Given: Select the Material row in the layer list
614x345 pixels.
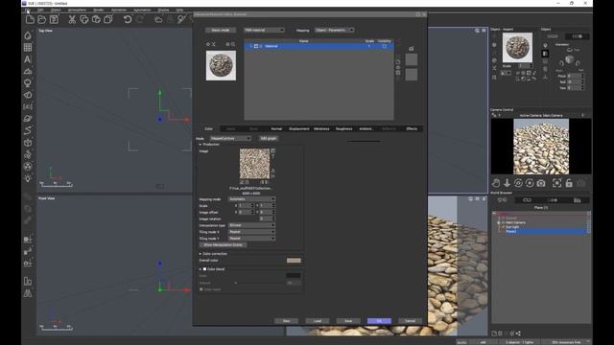Looking at the screenshot, I should pyautogui.click(x=319, y=46).
